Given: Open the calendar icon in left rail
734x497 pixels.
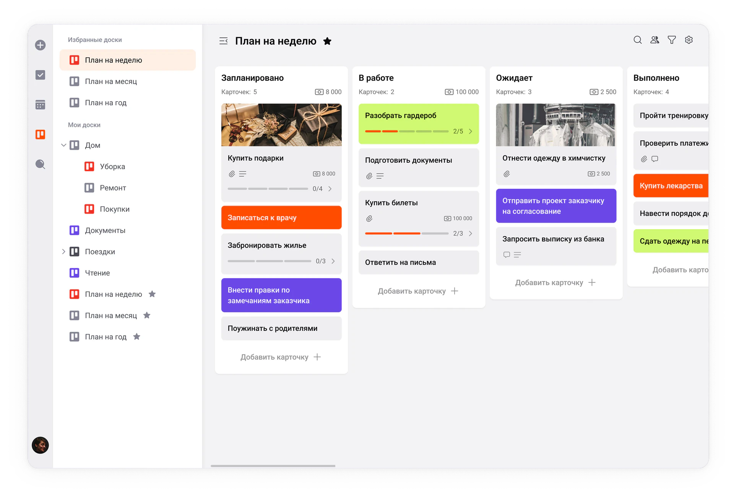Looking at the screenshot, I should tap(40, 105).
